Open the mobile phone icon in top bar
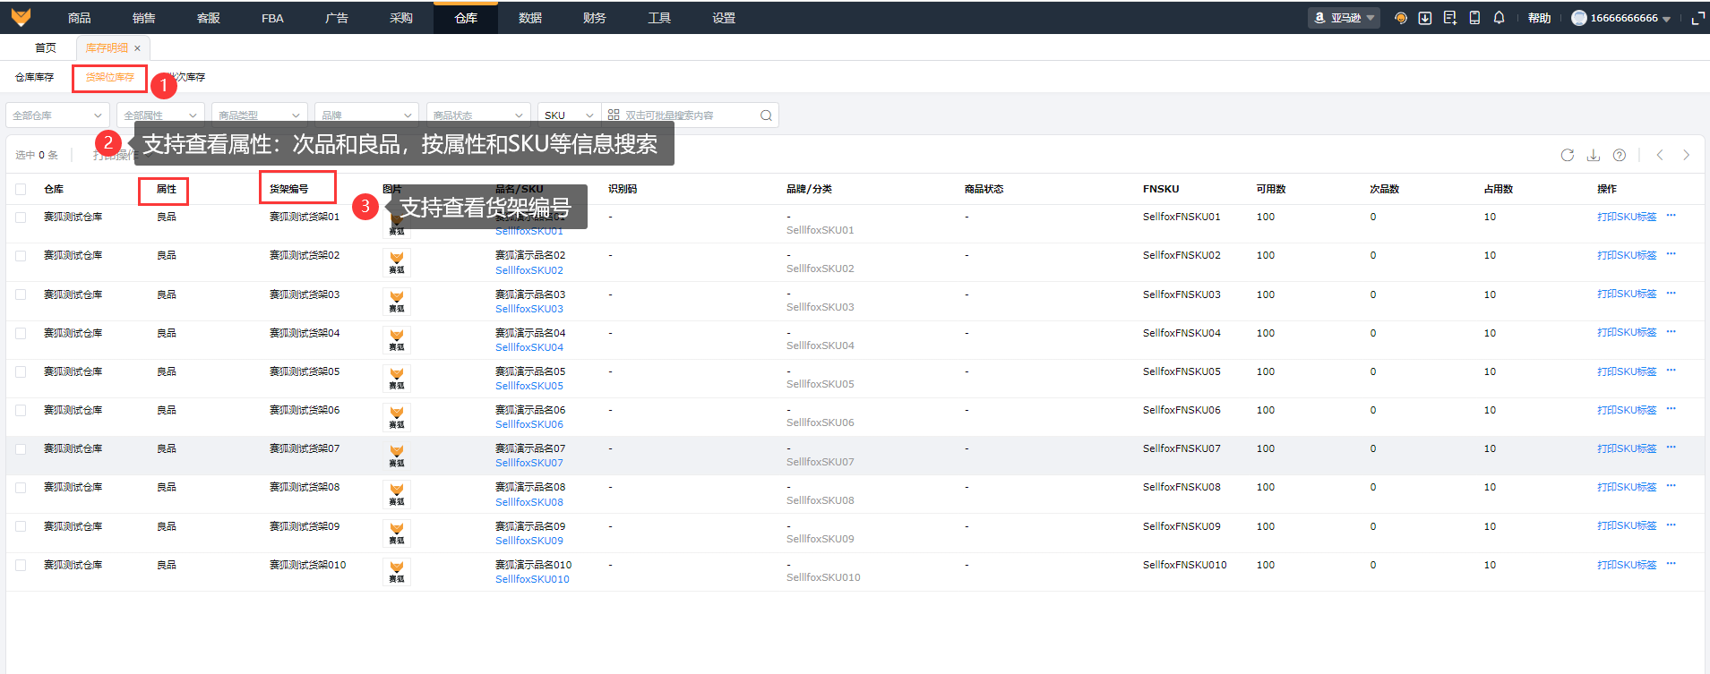 [1474, 18]
